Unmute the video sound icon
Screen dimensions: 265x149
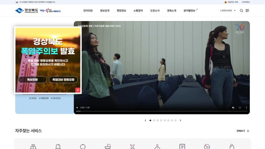tap(233, 108)
